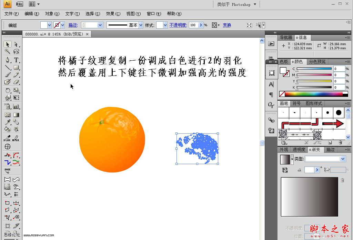The image size is (353, 240).
Task: Switch to the 色板 tab
Action: coord(284,61)
